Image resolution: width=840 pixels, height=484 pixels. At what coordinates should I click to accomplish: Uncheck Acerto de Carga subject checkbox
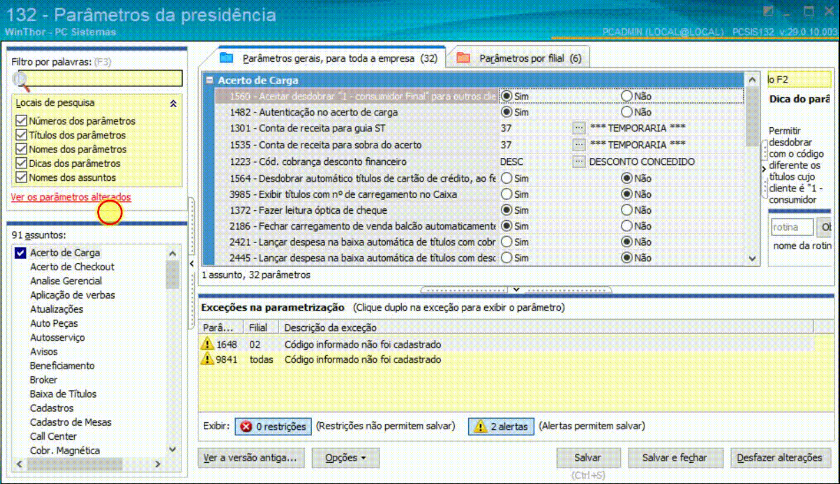click(x=21, y=253)
